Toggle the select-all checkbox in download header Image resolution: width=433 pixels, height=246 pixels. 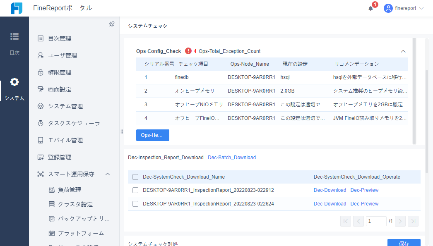[135, 177]
